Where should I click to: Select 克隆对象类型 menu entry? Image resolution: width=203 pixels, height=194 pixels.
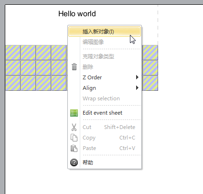(x=105, y=56)
